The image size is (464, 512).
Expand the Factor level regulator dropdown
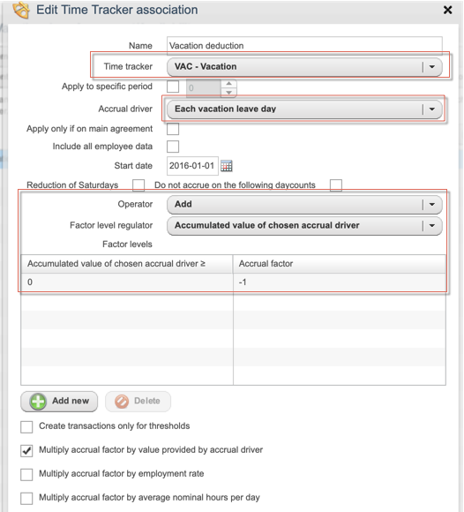coord(304,226)
